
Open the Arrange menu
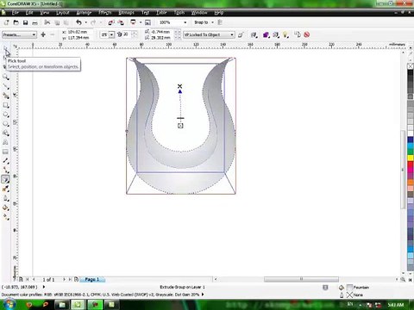pyautogui.click(x=84, y=13)
